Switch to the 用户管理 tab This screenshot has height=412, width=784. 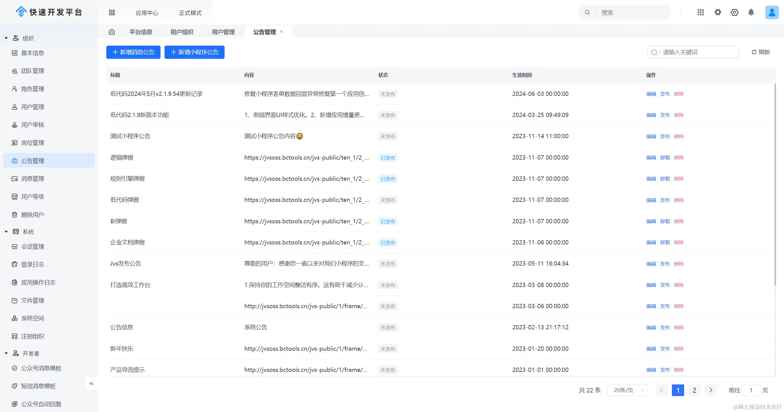click(223, 32)
